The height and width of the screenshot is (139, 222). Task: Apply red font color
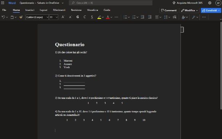(108, 17)
